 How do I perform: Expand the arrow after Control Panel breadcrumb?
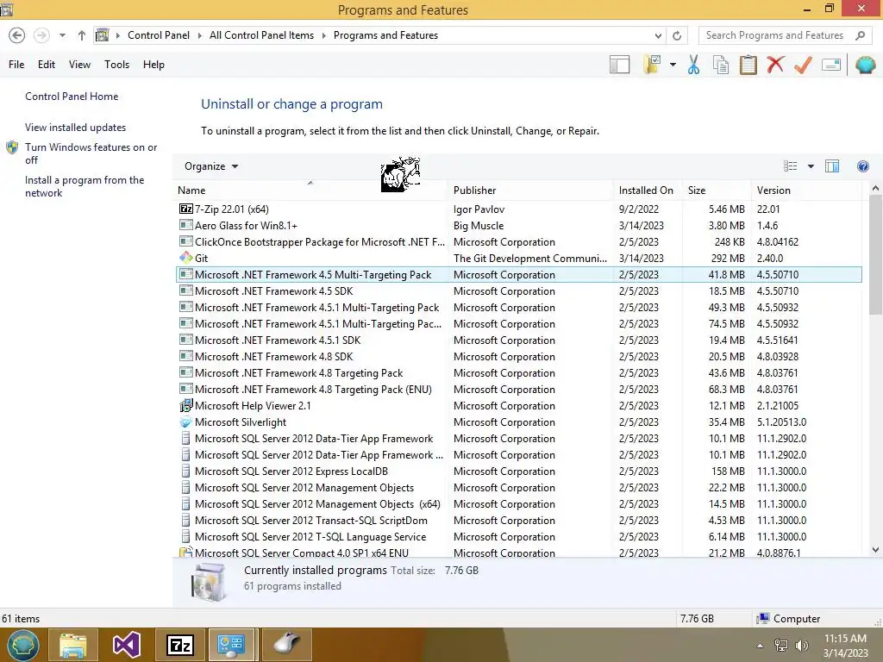pyautogui.click(x=199, y=35)
